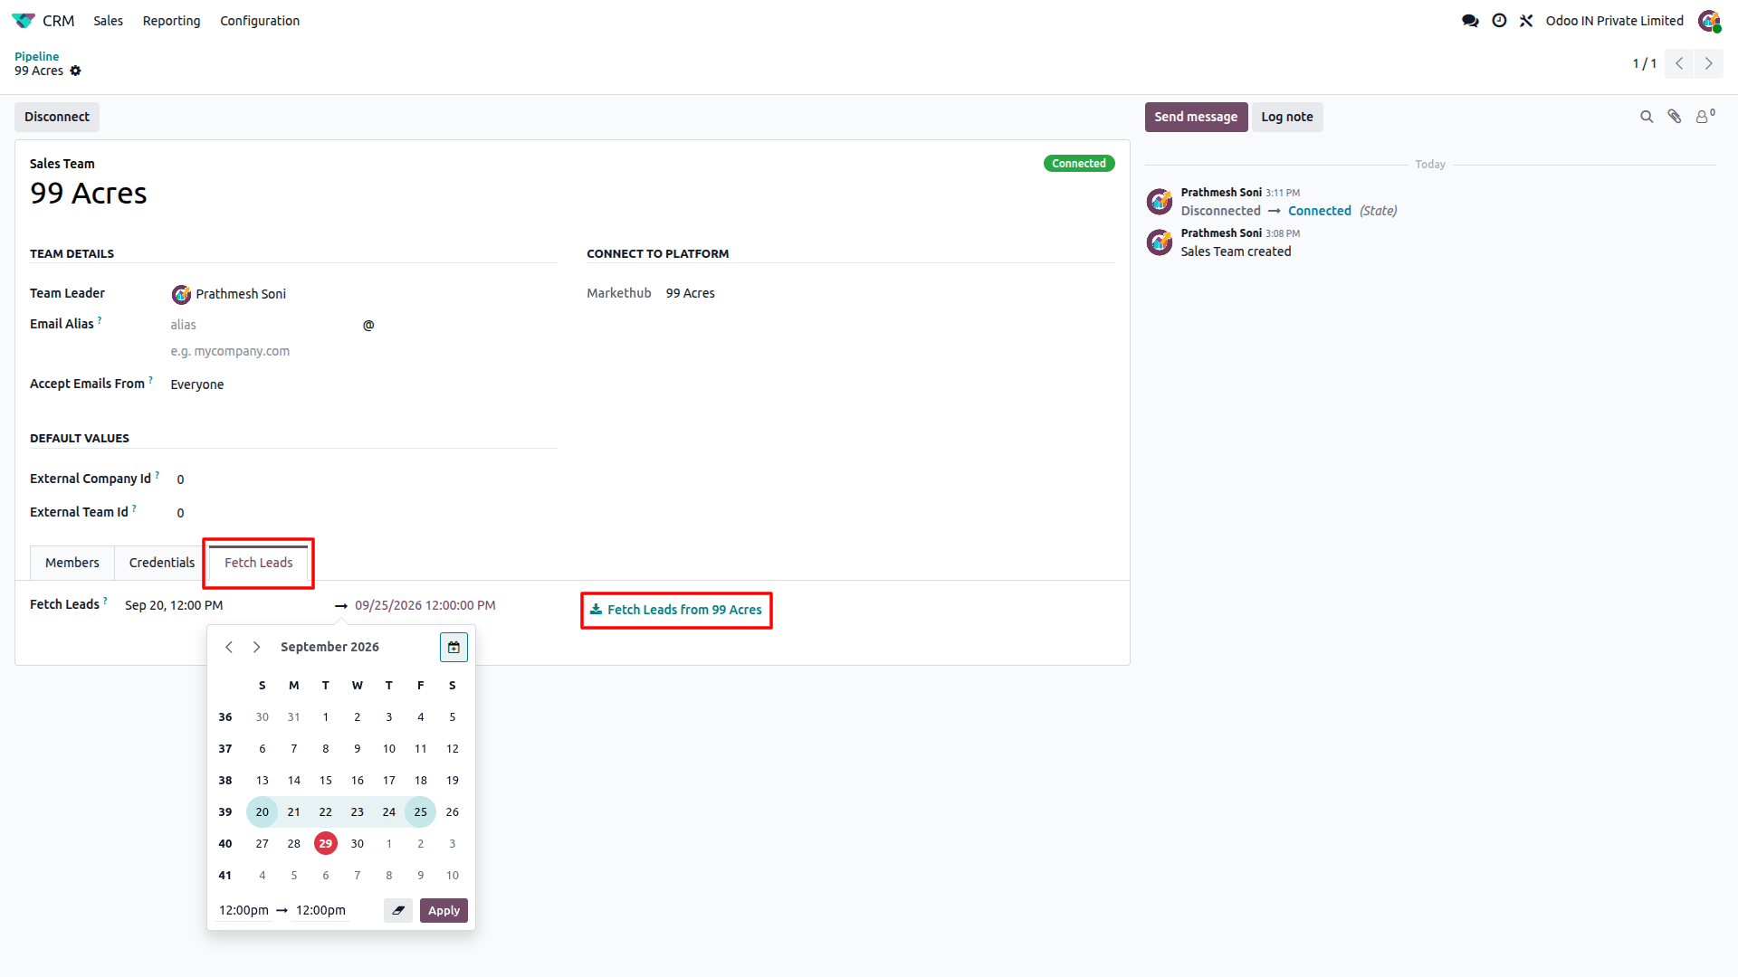Click the Connected status badge
Image resolution: width=1738 pixels, height=977 pixels.
1078,164
